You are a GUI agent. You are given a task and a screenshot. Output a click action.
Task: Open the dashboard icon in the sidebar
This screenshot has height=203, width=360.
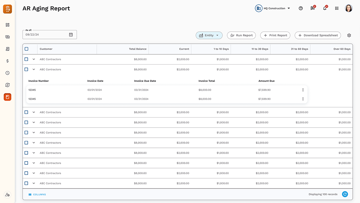[x=8, y=25]
